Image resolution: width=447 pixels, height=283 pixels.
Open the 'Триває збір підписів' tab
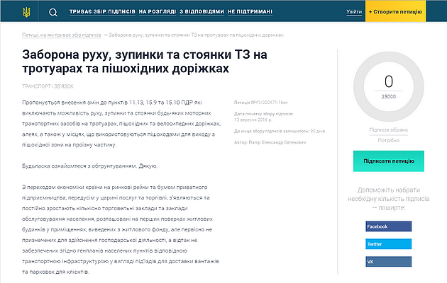[x=102, y=11]
